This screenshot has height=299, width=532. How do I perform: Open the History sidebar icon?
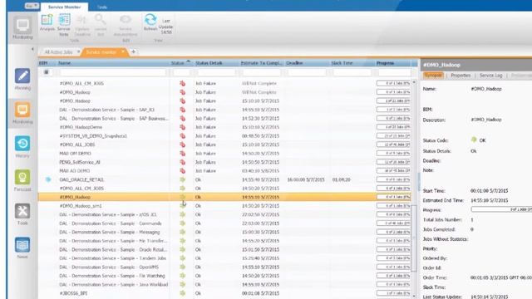[x=22, y=144]
